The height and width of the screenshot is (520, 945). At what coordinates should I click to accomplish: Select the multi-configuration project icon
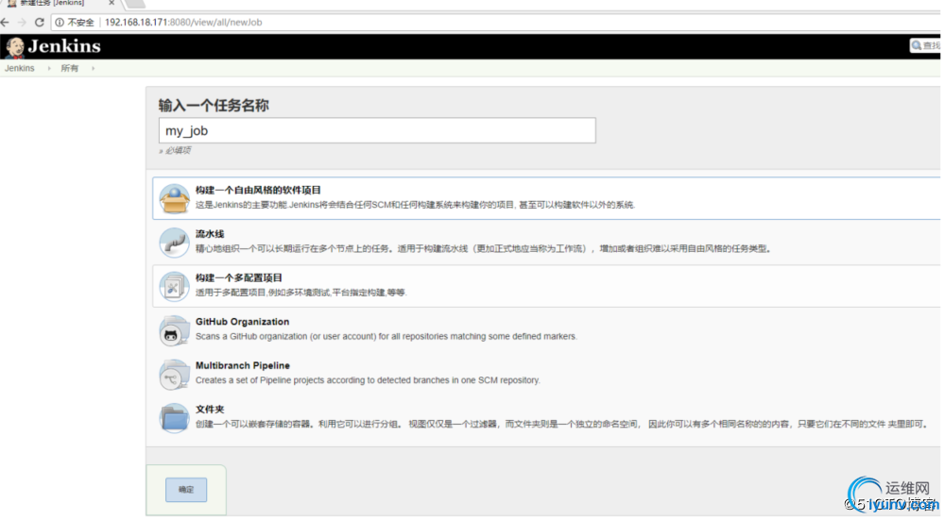(174, 287)
